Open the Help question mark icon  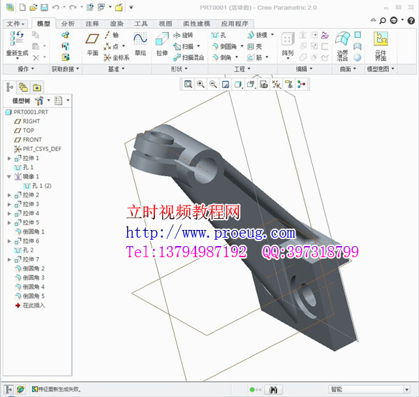click(411, 20)
